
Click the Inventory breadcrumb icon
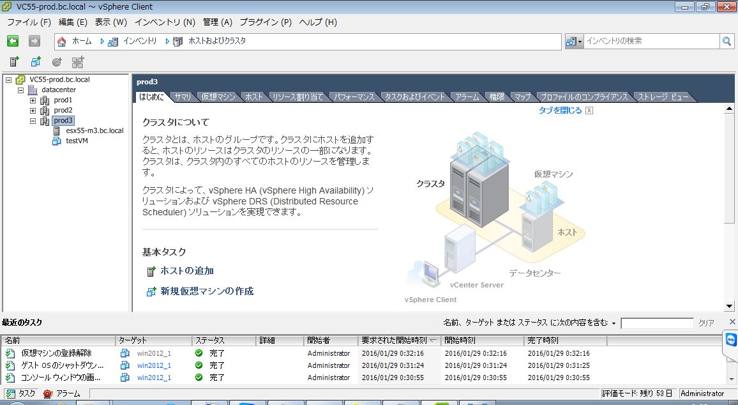click(x=113, y=42)
